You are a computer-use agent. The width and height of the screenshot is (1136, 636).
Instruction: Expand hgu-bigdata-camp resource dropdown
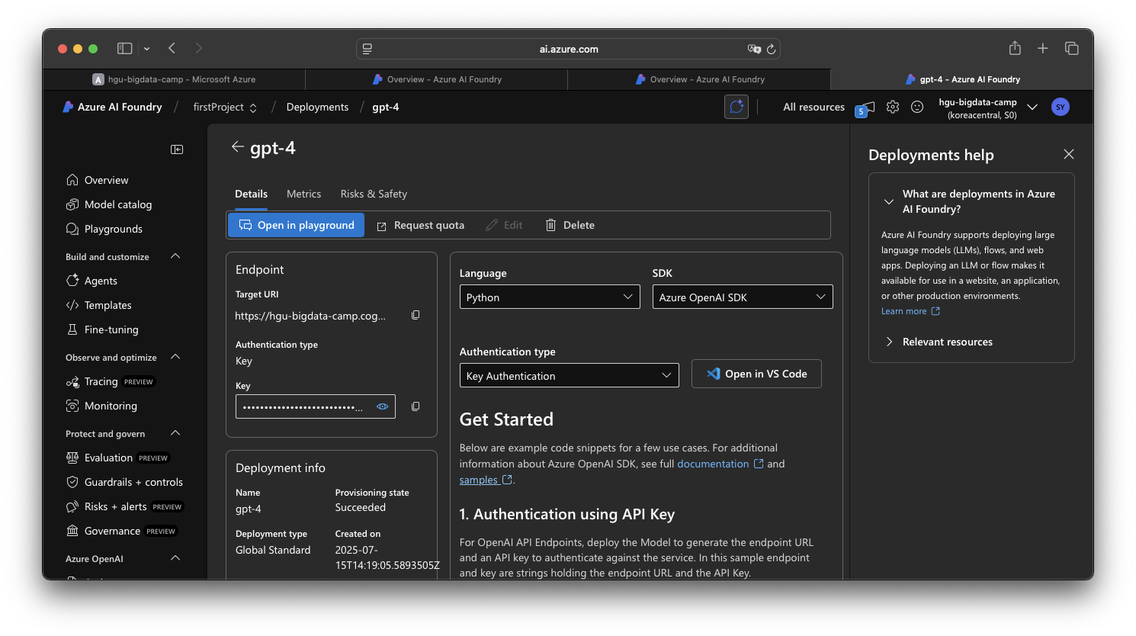click(x=1032, y=107)
